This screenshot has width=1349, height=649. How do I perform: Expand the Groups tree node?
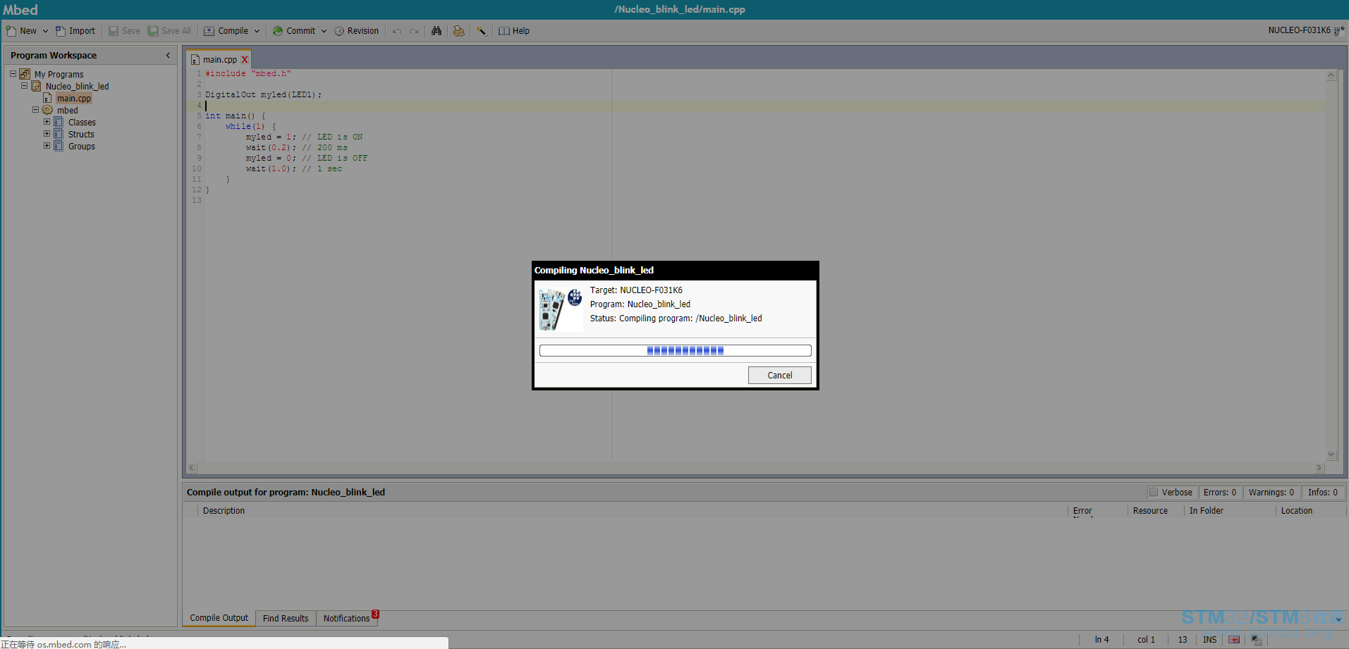pos(47,145)
